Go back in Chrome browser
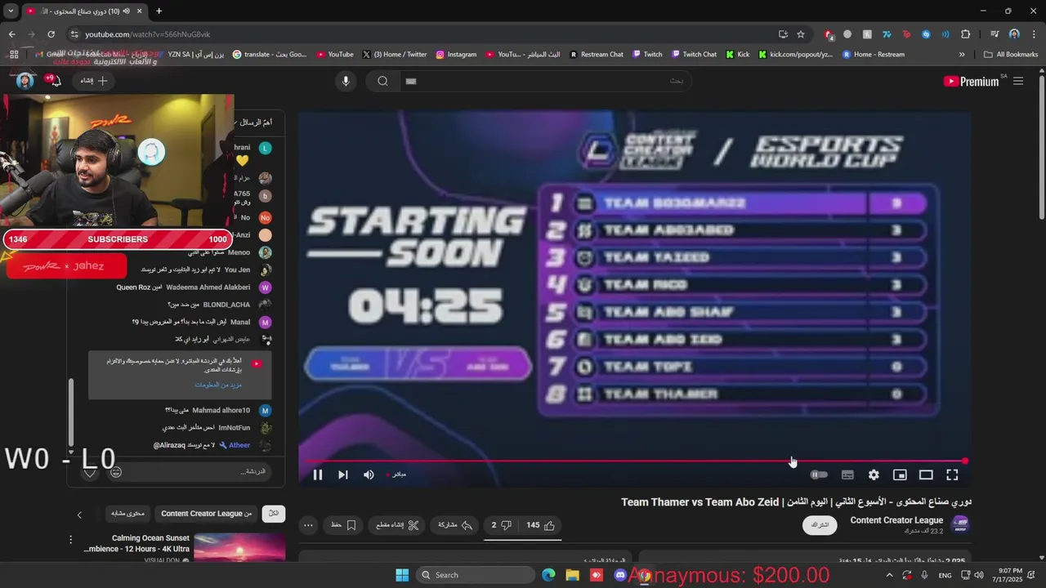 pos(11,34)
